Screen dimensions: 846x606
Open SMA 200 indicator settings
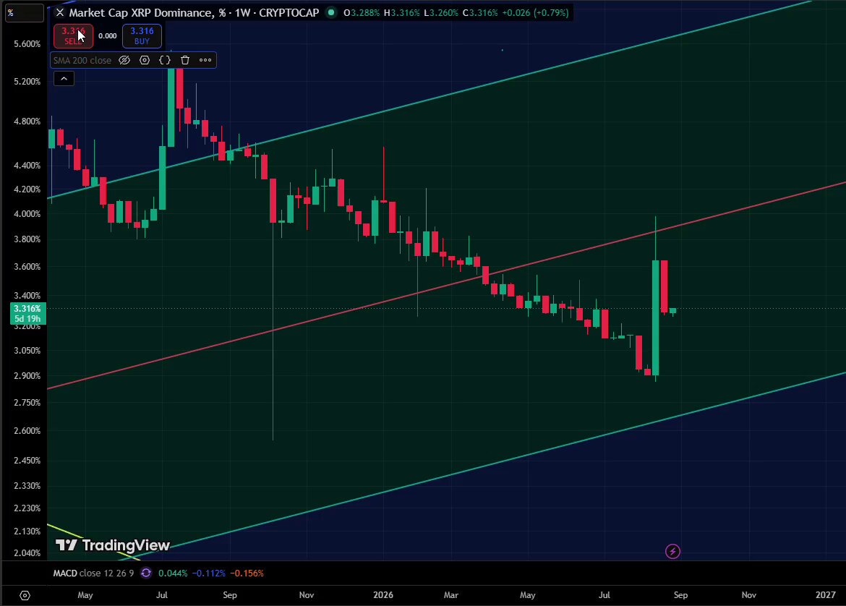(x=145, y=60)
